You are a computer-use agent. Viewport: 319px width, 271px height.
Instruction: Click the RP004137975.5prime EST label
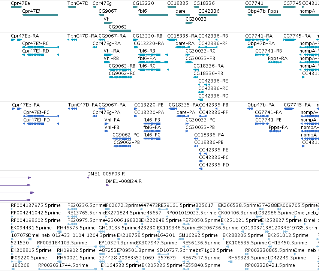point(36,205)
